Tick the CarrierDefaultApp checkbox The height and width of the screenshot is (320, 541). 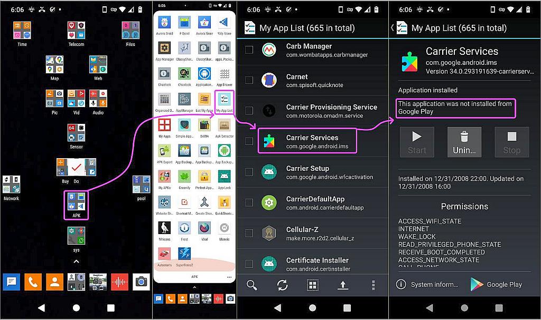tap(249, 202)
